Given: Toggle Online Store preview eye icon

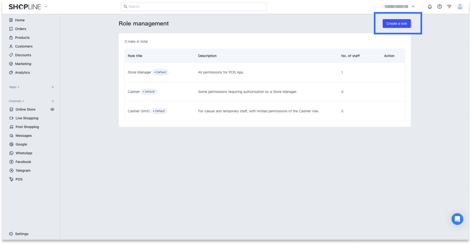Looking at the screenshot, I should pos(52,109).
